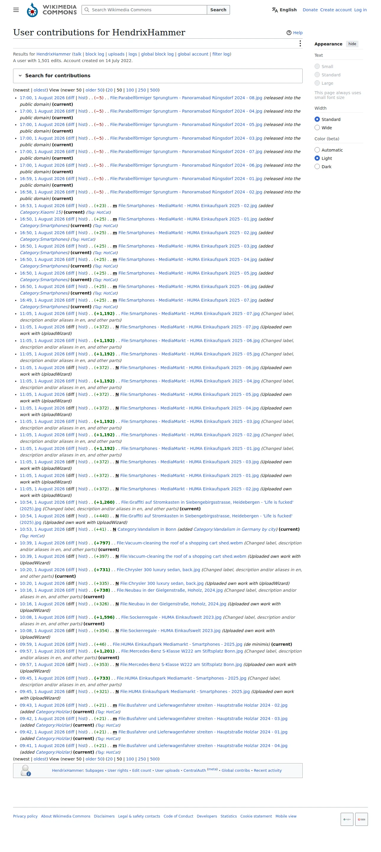The height and width of the screenshot is (852, 381).
Task: Open Privacy policy footer link
Action: click(x=25, y=816)
